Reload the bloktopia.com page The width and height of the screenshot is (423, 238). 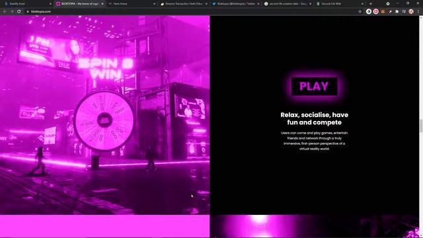(x=19, y=12)
